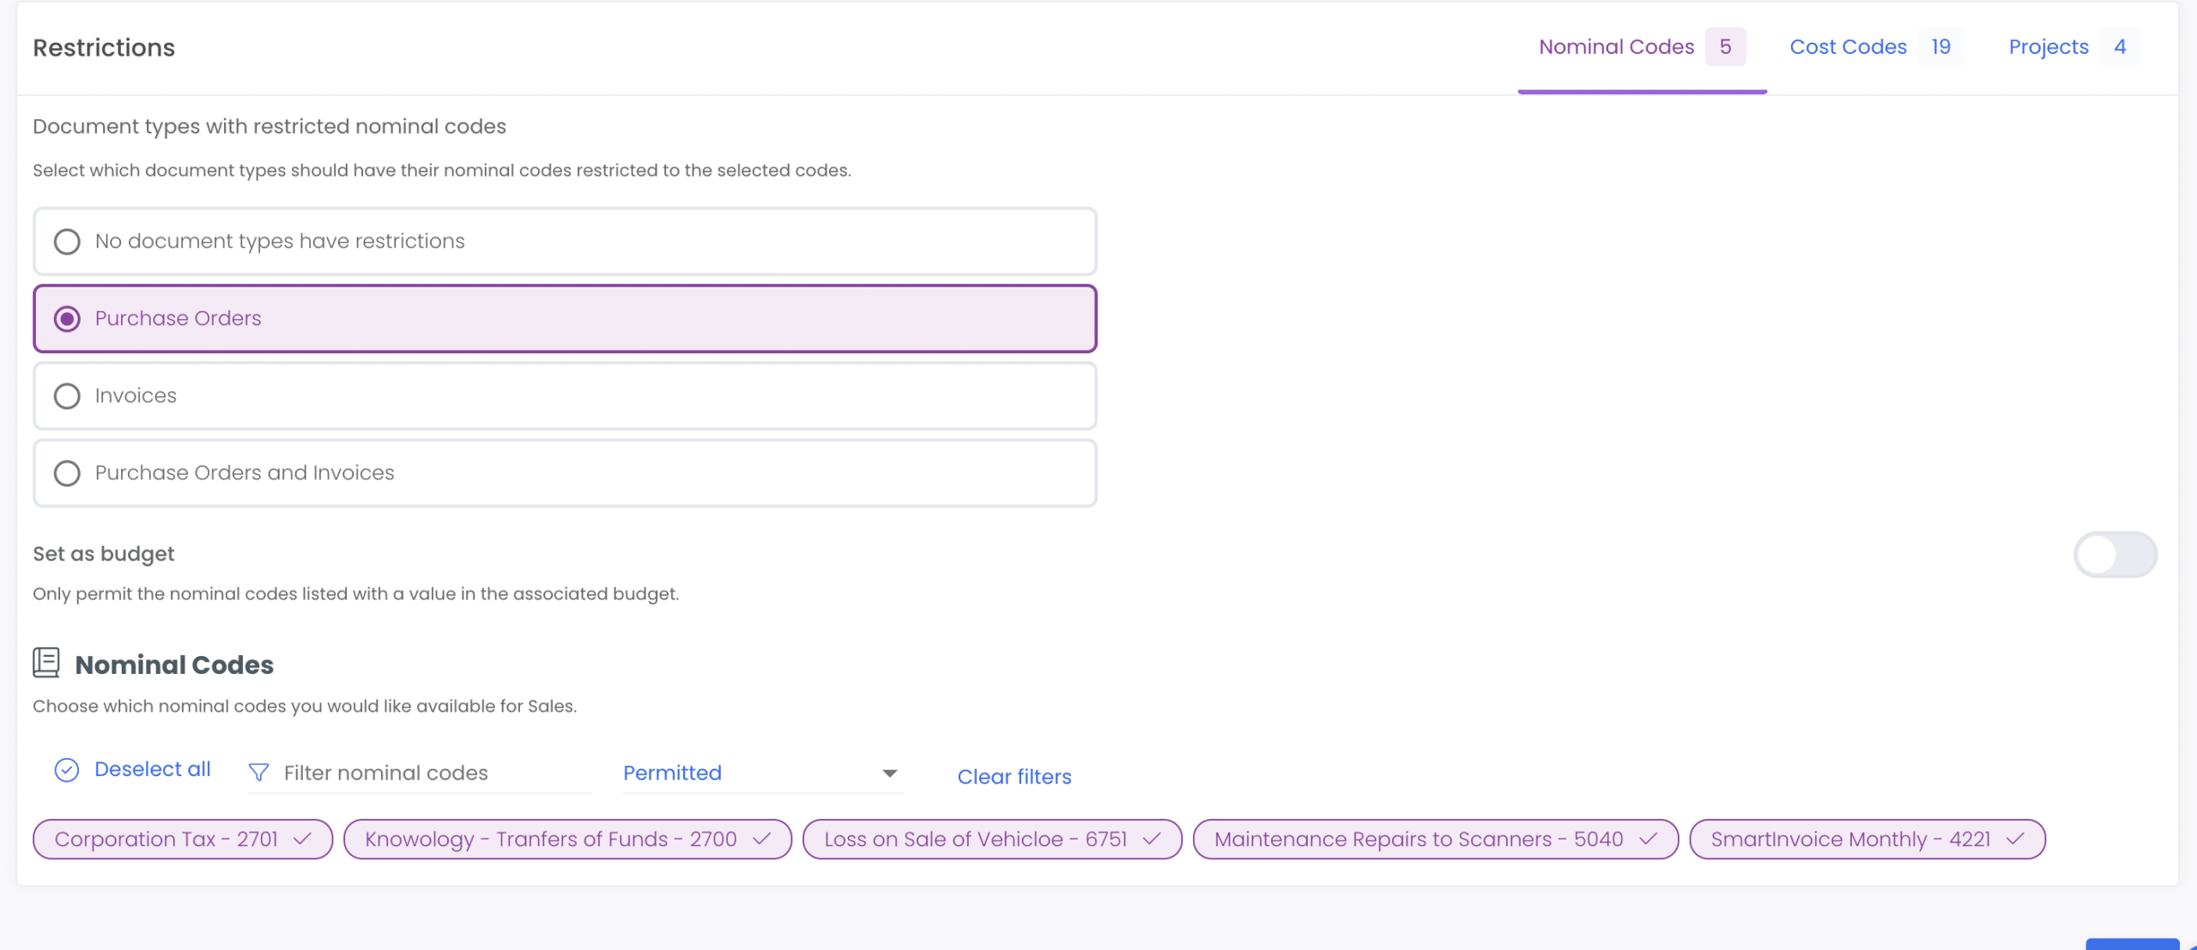Deselect the Corporation Tax - 2701 chip
Screen dimensions: 2197x950
coord(183,839)
